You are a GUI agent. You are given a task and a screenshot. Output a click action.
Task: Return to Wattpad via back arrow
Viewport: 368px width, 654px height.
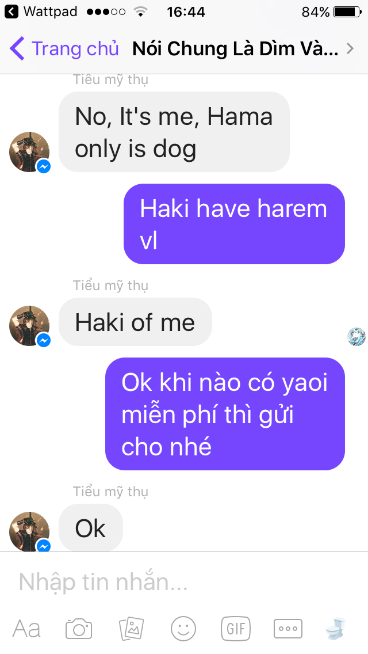point(11,12)
